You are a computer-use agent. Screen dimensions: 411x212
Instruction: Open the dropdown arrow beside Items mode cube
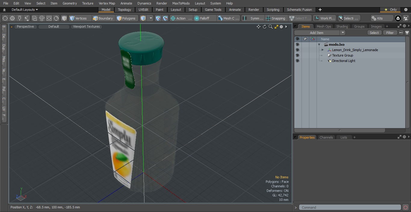click(x=151, y=18)
